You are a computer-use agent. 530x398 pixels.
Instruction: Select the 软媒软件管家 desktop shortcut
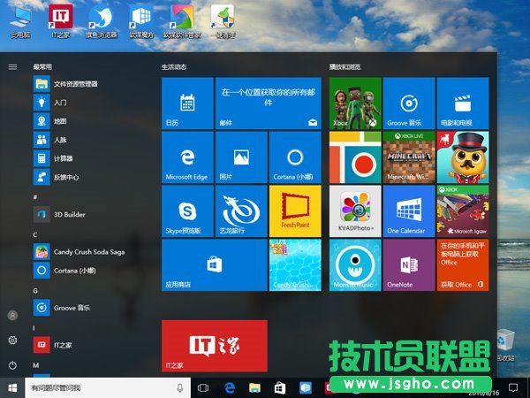tap(182, 22)
